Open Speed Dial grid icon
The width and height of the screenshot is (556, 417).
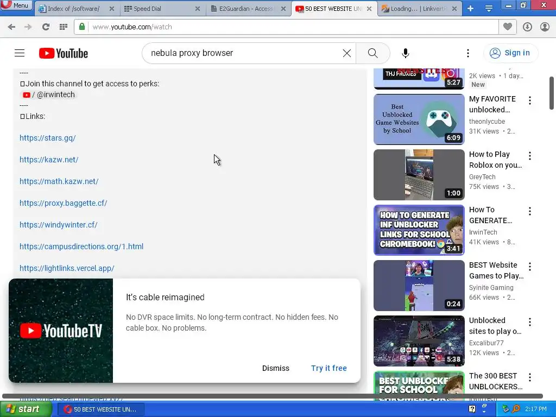[x=64, y=27]
